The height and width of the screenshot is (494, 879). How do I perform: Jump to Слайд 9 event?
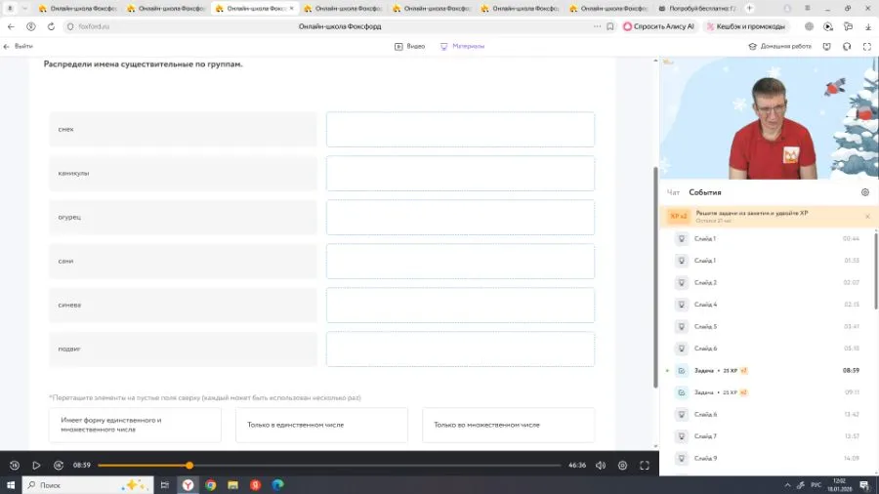click(x=767, y=458)
